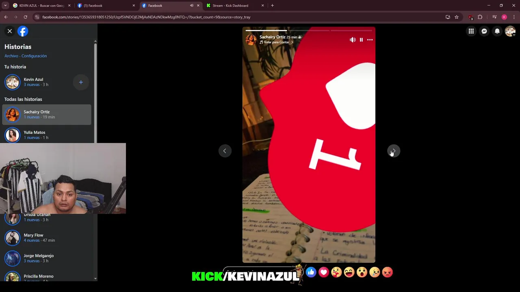Click Sachairy Ortiz avatar in story header
The image size is (520, 292).
pyautogui.click(x=251, y=39)
